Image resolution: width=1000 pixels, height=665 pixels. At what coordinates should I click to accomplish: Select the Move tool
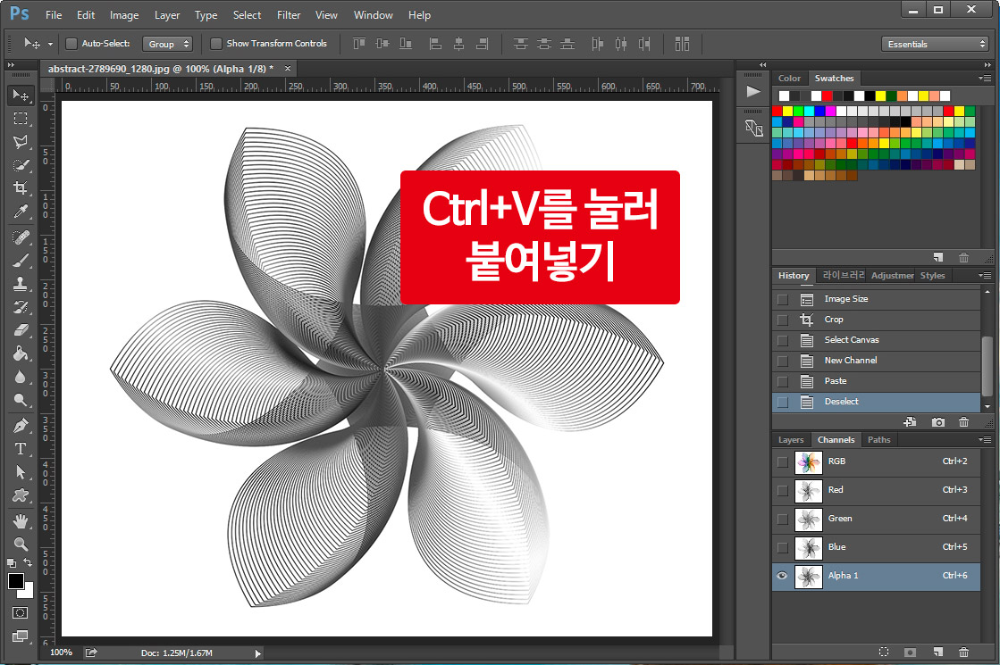21,96
